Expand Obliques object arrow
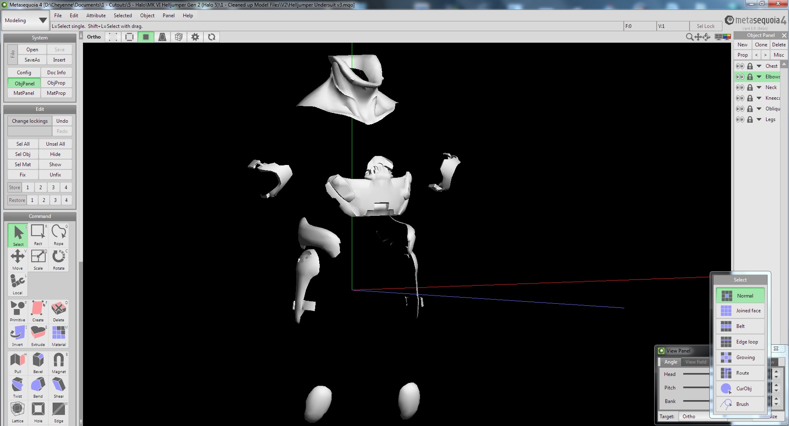 click(759, 109)
